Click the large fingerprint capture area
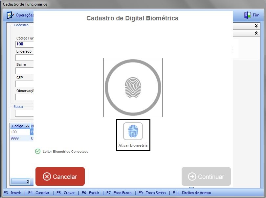This screenshot has width=266, height=198. point(133,87)
